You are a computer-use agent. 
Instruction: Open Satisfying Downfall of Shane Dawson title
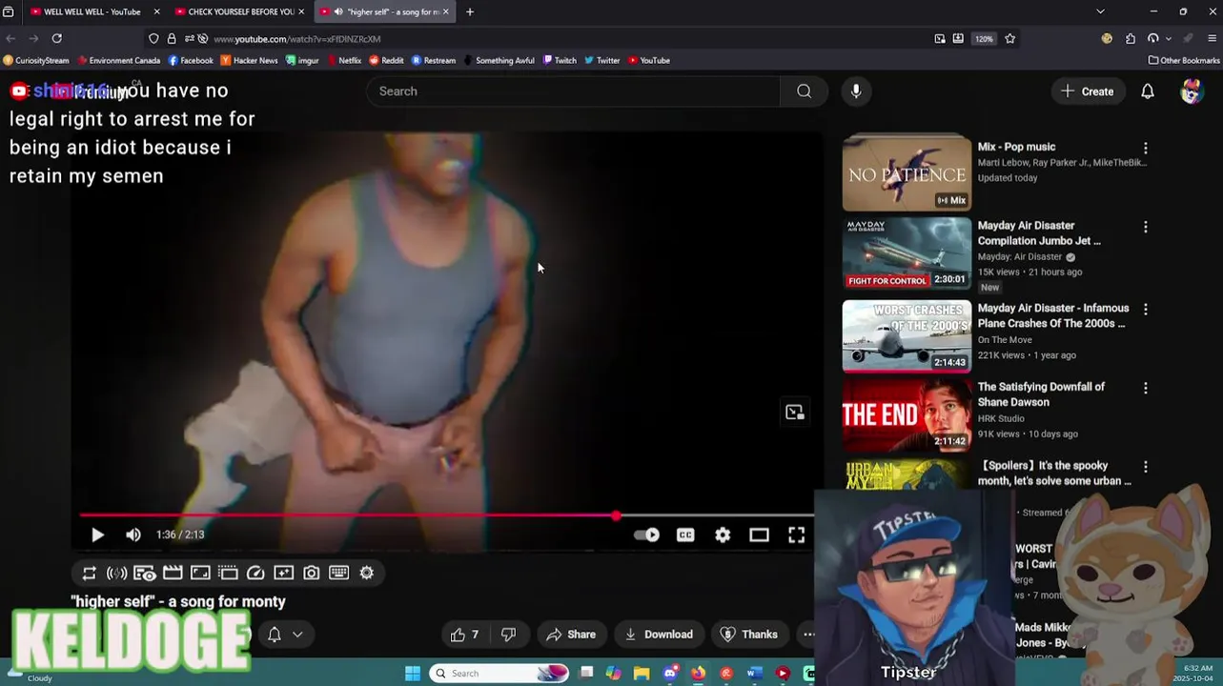(1041, 394)
